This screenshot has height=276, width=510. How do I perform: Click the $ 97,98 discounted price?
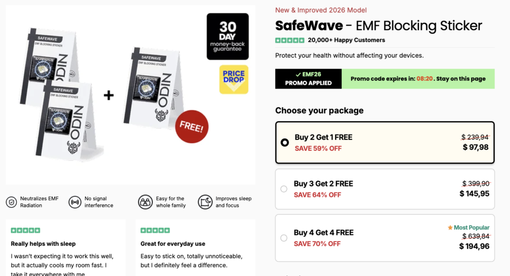click(476, 147)
